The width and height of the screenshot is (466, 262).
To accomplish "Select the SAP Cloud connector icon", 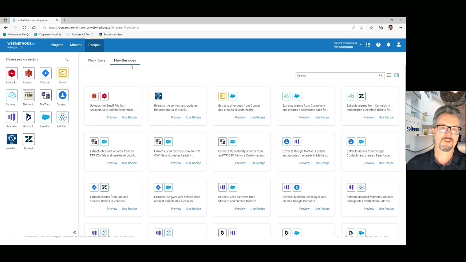I will [62, 117].
